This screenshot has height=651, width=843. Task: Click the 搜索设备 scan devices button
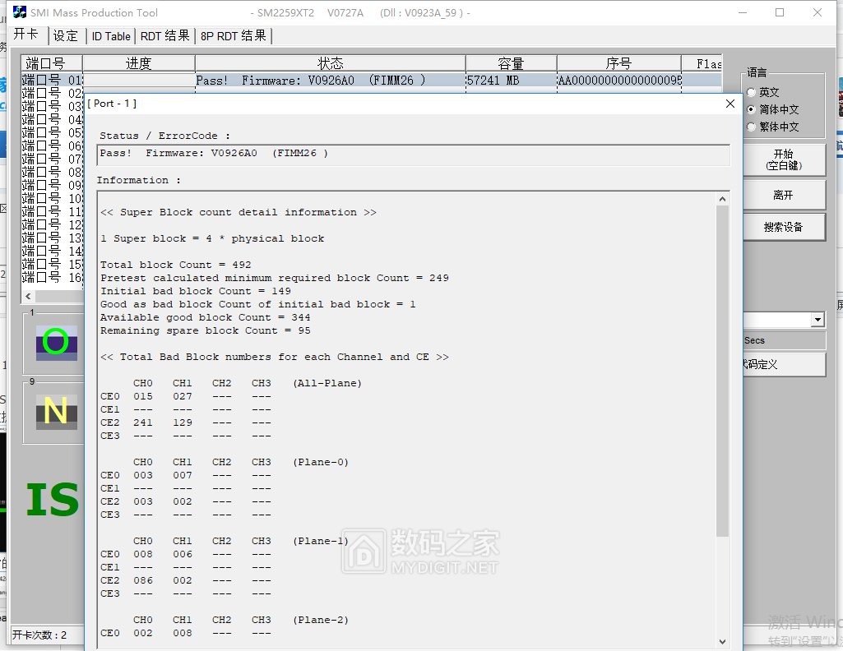(783, 227)
